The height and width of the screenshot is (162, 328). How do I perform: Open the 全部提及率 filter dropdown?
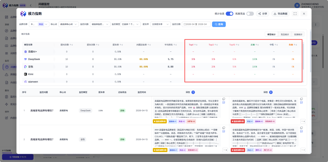click(x=160, y=25)
